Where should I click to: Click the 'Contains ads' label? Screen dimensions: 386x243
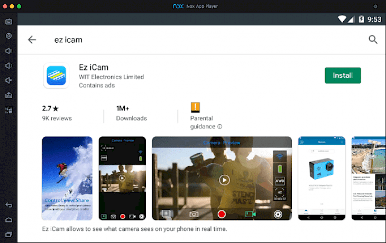pos(97,86)
